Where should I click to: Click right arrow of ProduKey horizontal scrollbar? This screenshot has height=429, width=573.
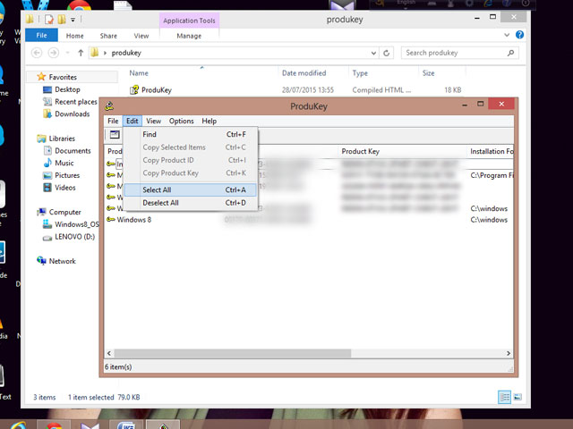coord(509,353)
